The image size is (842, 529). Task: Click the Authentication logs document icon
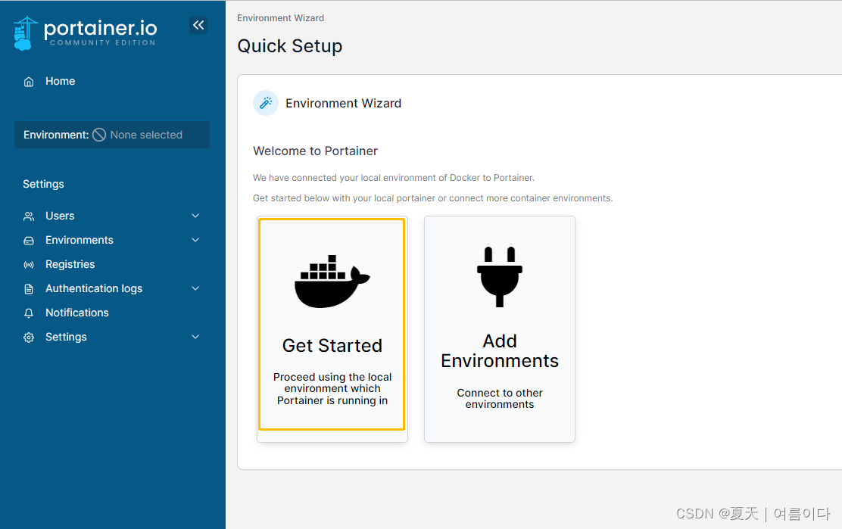point(29,288)
